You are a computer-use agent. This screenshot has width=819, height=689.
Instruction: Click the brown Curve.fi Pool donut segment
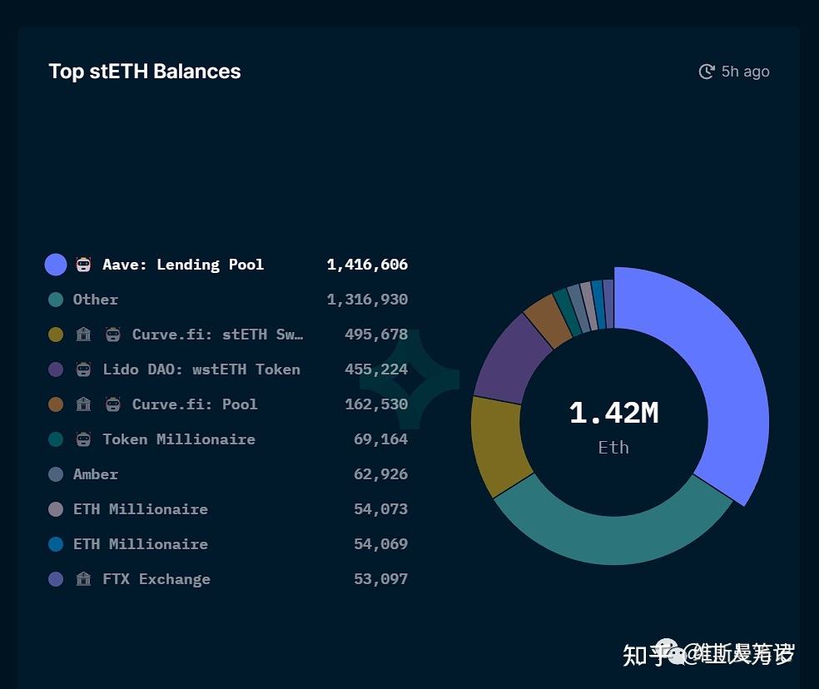[x=548, y=321]
